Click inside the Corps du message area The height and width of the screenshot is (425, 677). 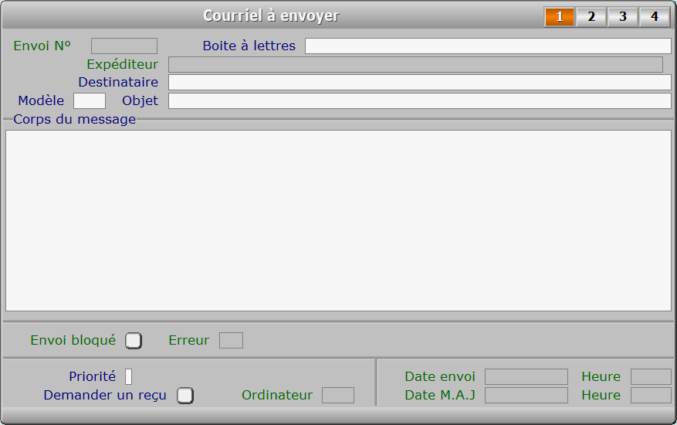[x=338, y=220]
